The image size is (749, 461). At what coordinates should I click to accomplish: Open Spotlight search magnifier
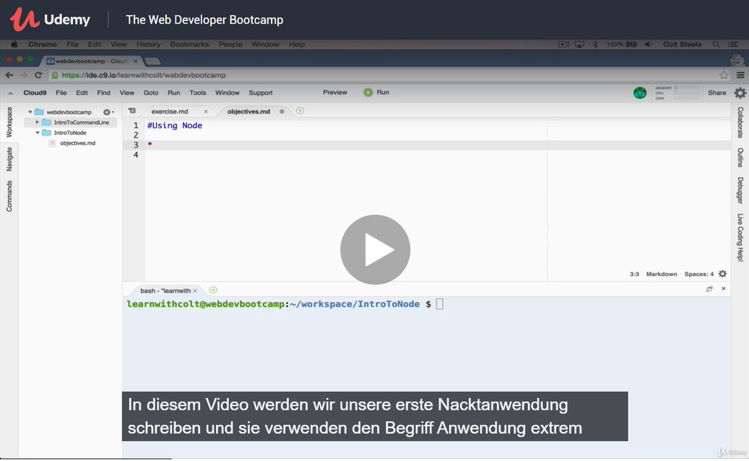pyautogui.click(x=716, y=44)
